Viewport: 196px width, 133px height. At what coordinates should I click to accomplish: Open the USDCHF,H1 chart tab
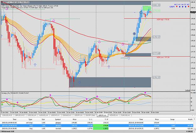point(55,116)
